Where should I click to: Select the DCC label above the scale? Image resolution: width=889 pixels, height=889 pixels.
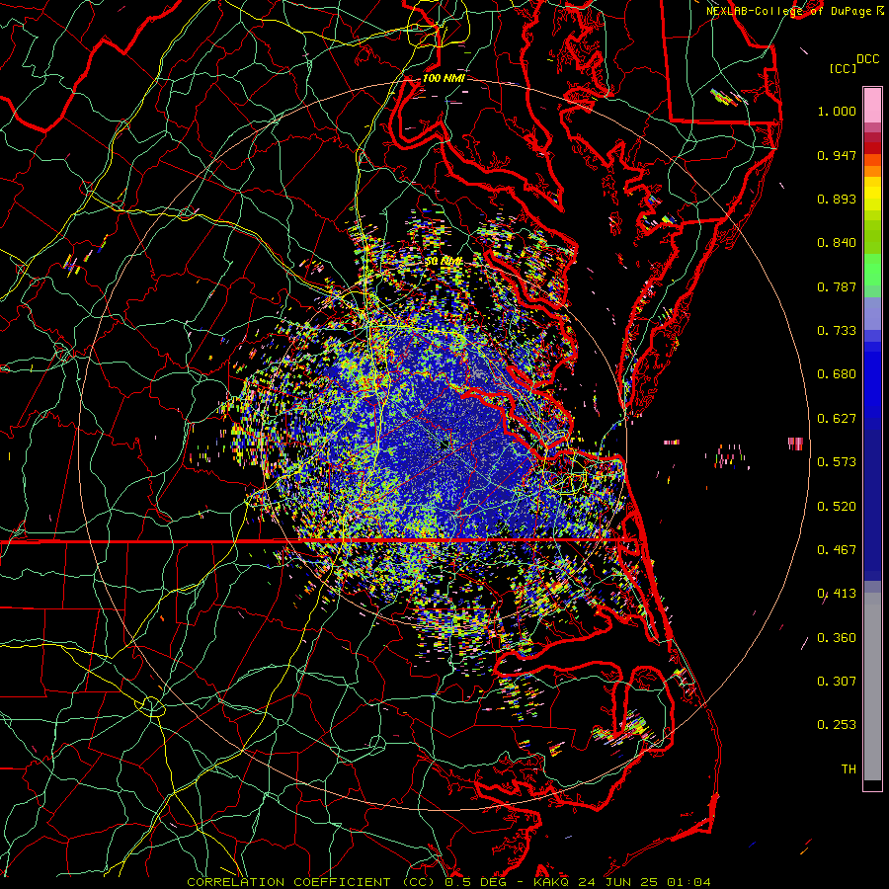tap(868, 59)
